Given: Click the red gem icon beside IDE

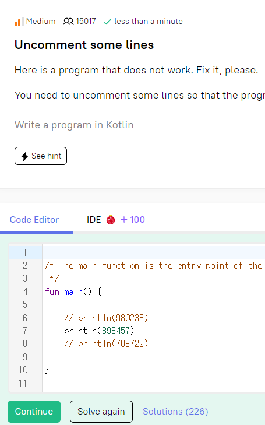Looking at the screenshot, I should [111, 220].
